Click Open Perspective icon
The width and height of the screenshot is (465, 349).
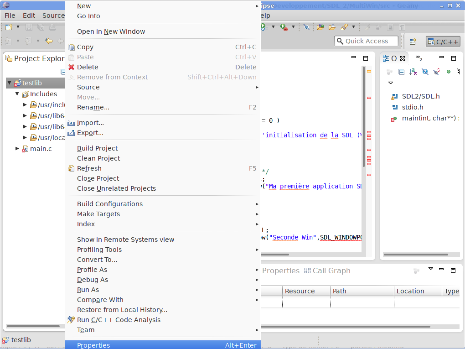[413, 42]
